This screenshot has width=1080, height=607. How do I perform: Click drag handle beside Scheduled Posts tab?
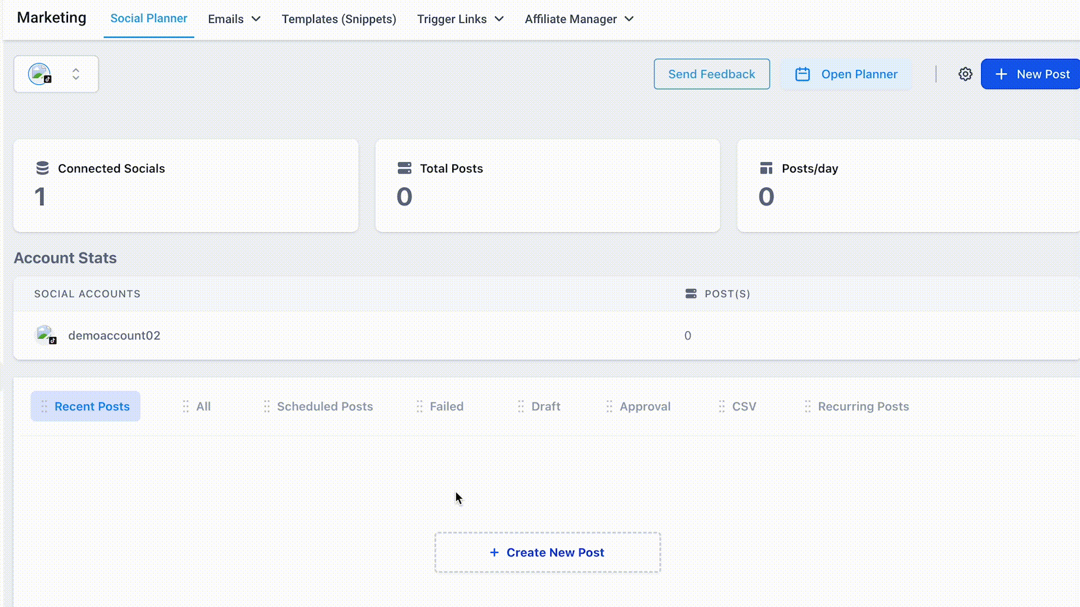[267, 406]
